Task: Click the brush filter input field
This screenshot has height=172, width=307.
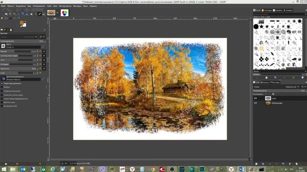Action: tap(279, 14)
